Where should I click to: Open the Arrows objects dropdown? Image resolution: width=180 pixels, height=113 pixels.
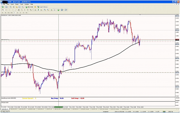[31, 10]
